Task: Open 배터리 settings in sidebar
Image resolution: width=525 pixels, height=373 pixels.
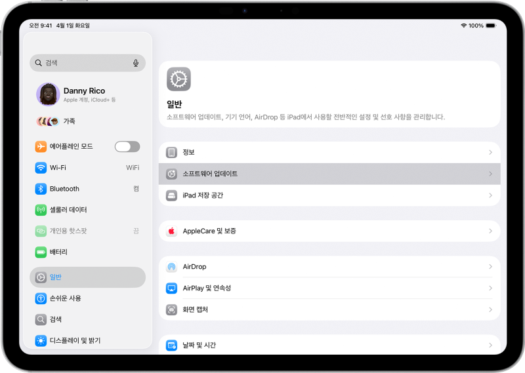Action: pos(87,252)
